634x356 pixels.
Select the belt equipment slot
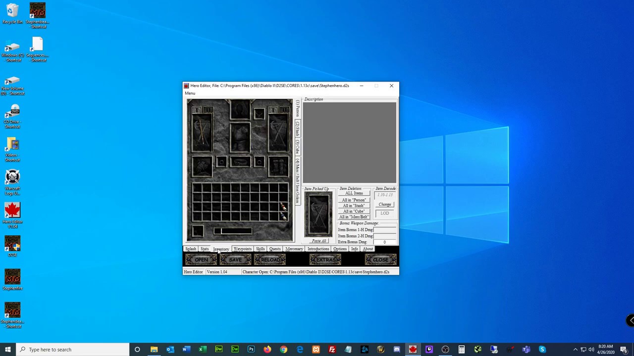point(240,162)
